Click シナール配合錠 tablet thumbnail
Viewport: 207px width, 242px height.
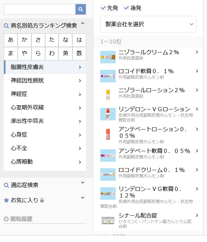click(x=108, y=220)
